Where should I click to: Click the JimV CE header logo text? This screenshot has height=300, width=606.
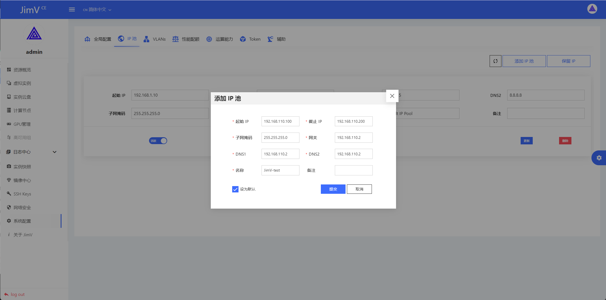(x=33, y=10)
